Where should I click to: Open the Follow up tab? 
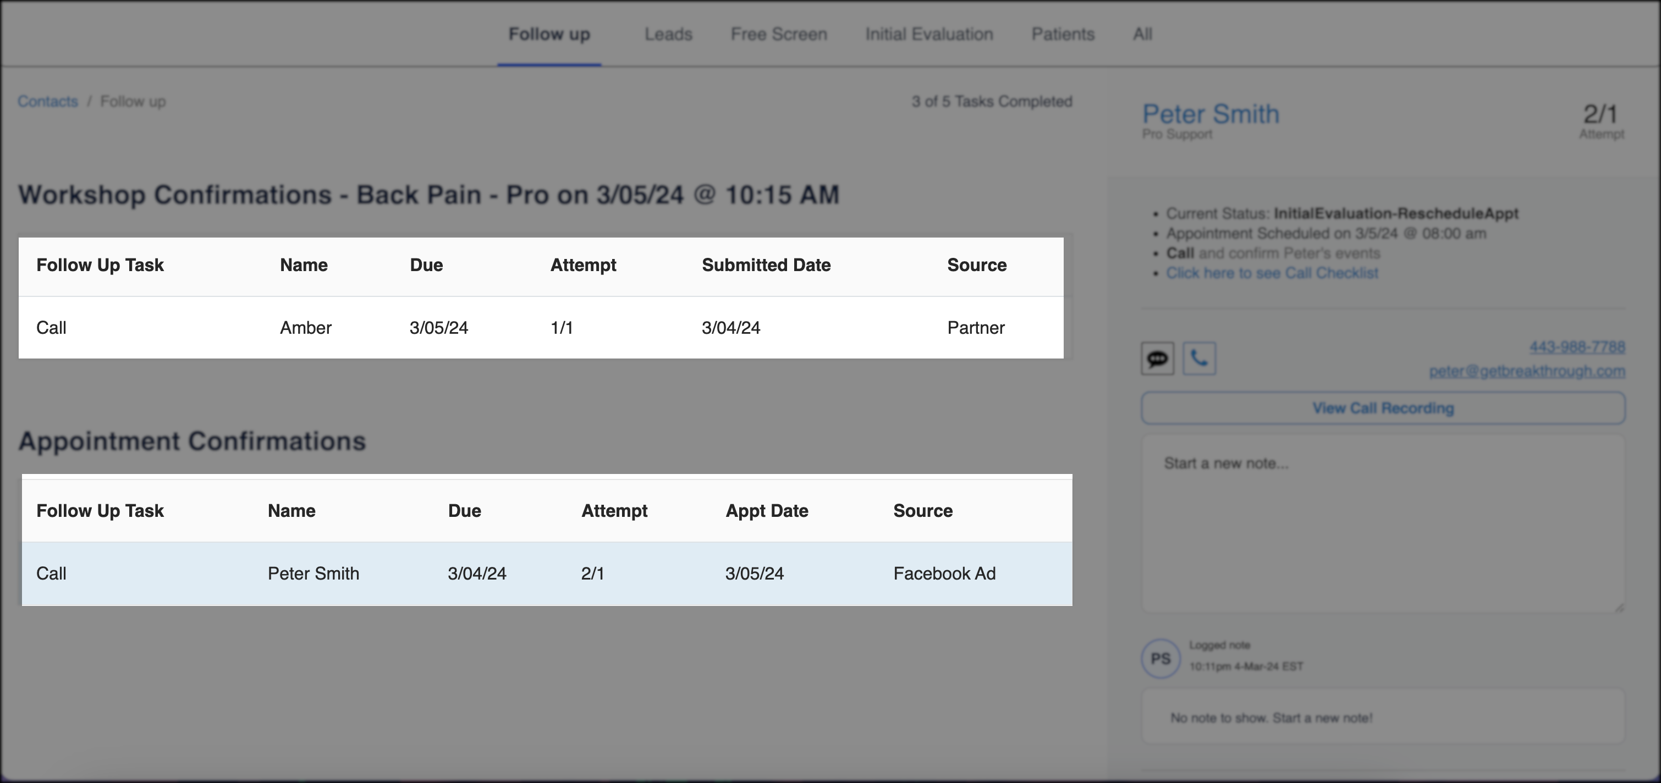tap(549, 34)
